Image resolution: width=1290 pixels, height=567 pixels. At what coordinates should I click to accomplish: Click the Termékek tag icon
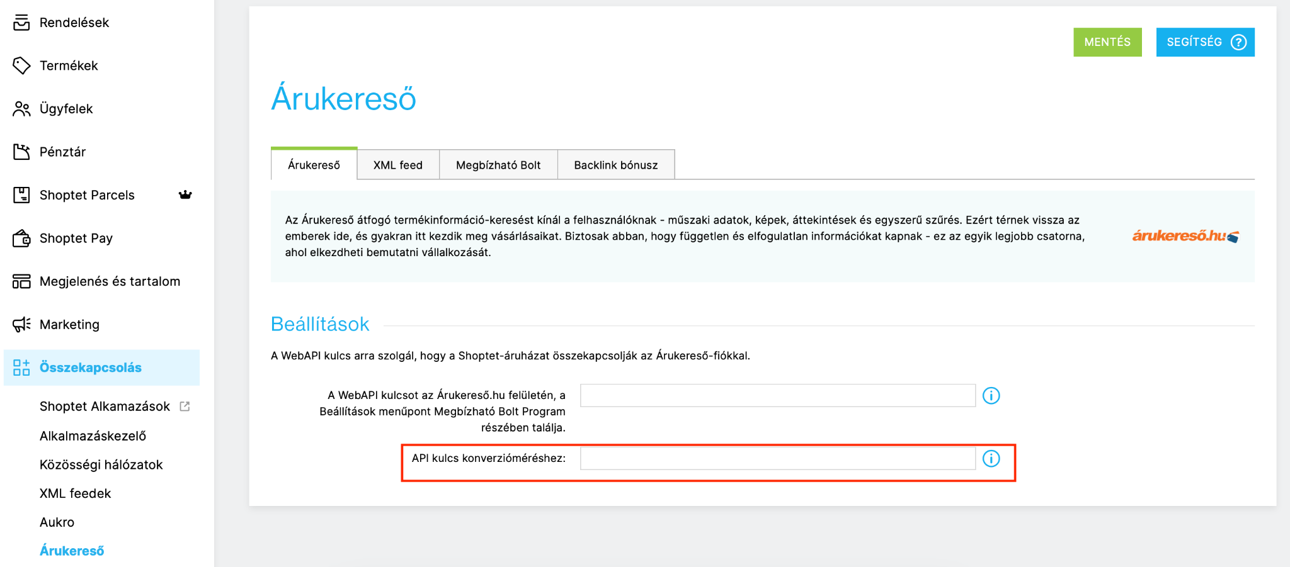[x=21, y=65]
